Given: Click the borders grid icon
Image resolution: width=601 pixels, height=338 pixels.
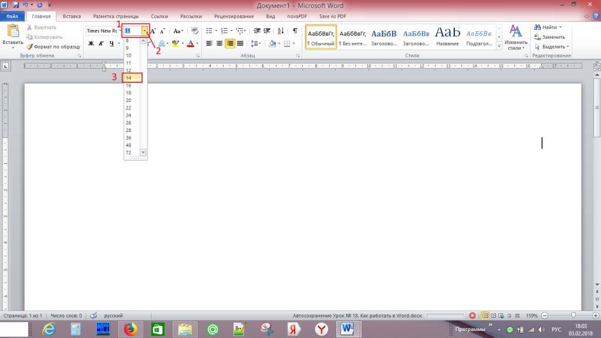Looking at the screenshot, I should point(286,43).
